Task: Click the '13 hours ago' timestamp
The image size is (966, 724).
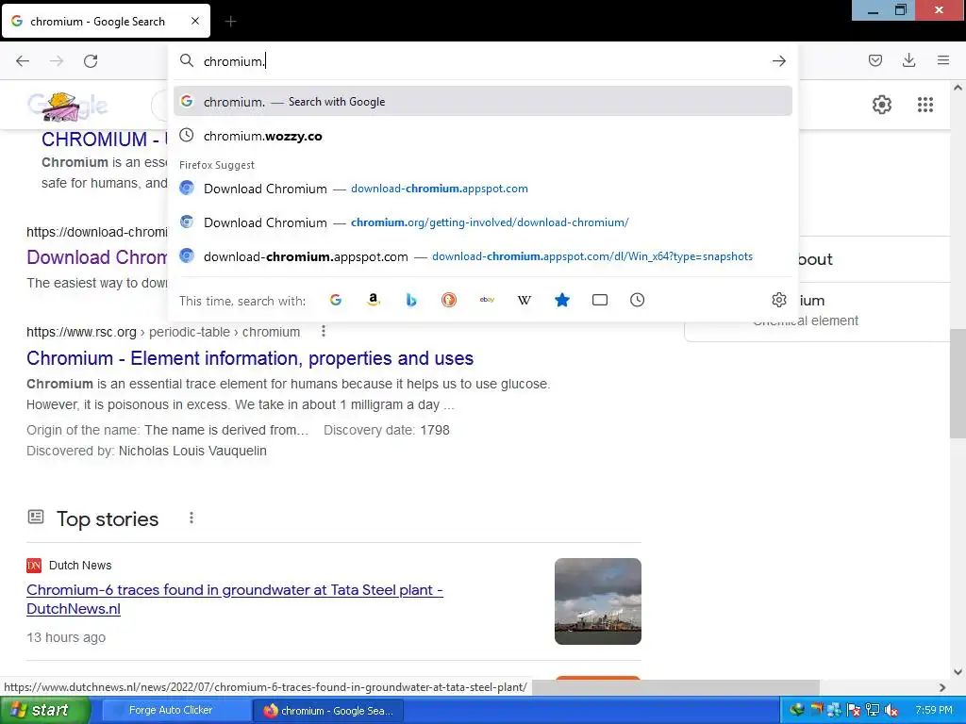Action: pos(66,637)
